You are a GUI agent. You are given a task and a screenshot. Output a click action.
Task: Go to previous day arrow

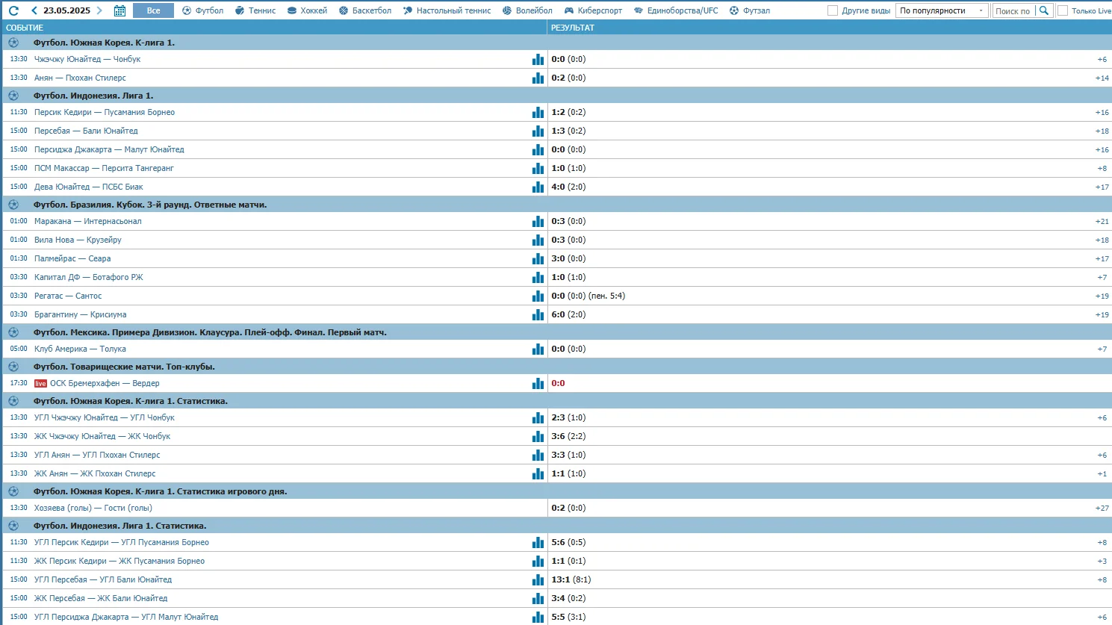[x=34, y=10]
